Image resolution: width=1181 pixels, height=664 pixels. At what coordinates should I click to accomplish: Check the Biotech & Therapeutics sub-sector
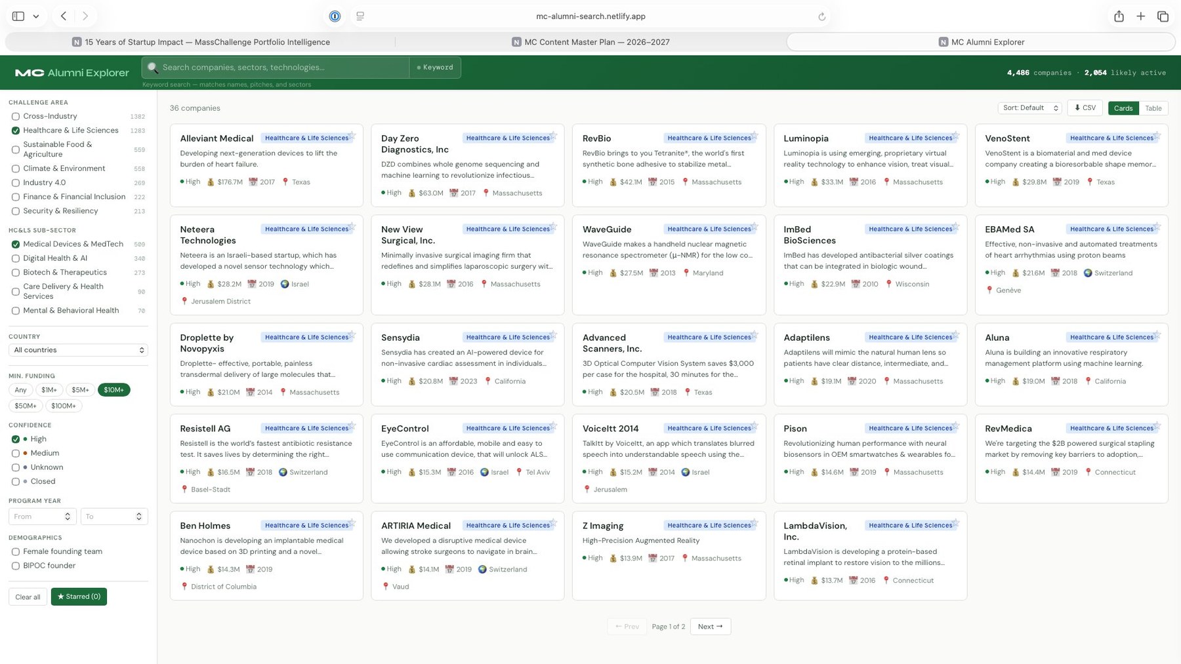pyautogui.click(x=16, y=273)
